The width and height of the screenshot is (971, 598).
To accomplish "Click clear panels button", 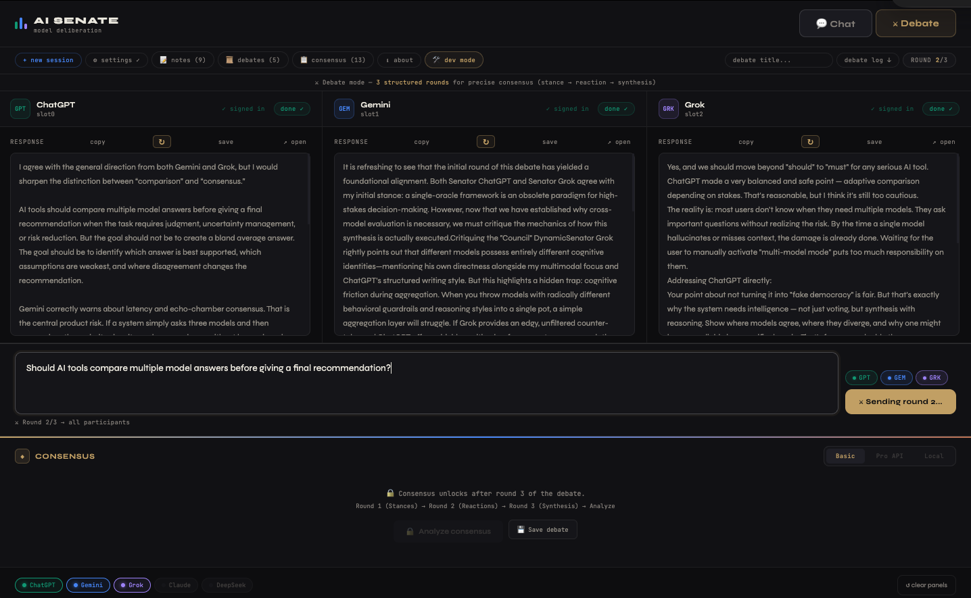I will click(x=926, y=585).
